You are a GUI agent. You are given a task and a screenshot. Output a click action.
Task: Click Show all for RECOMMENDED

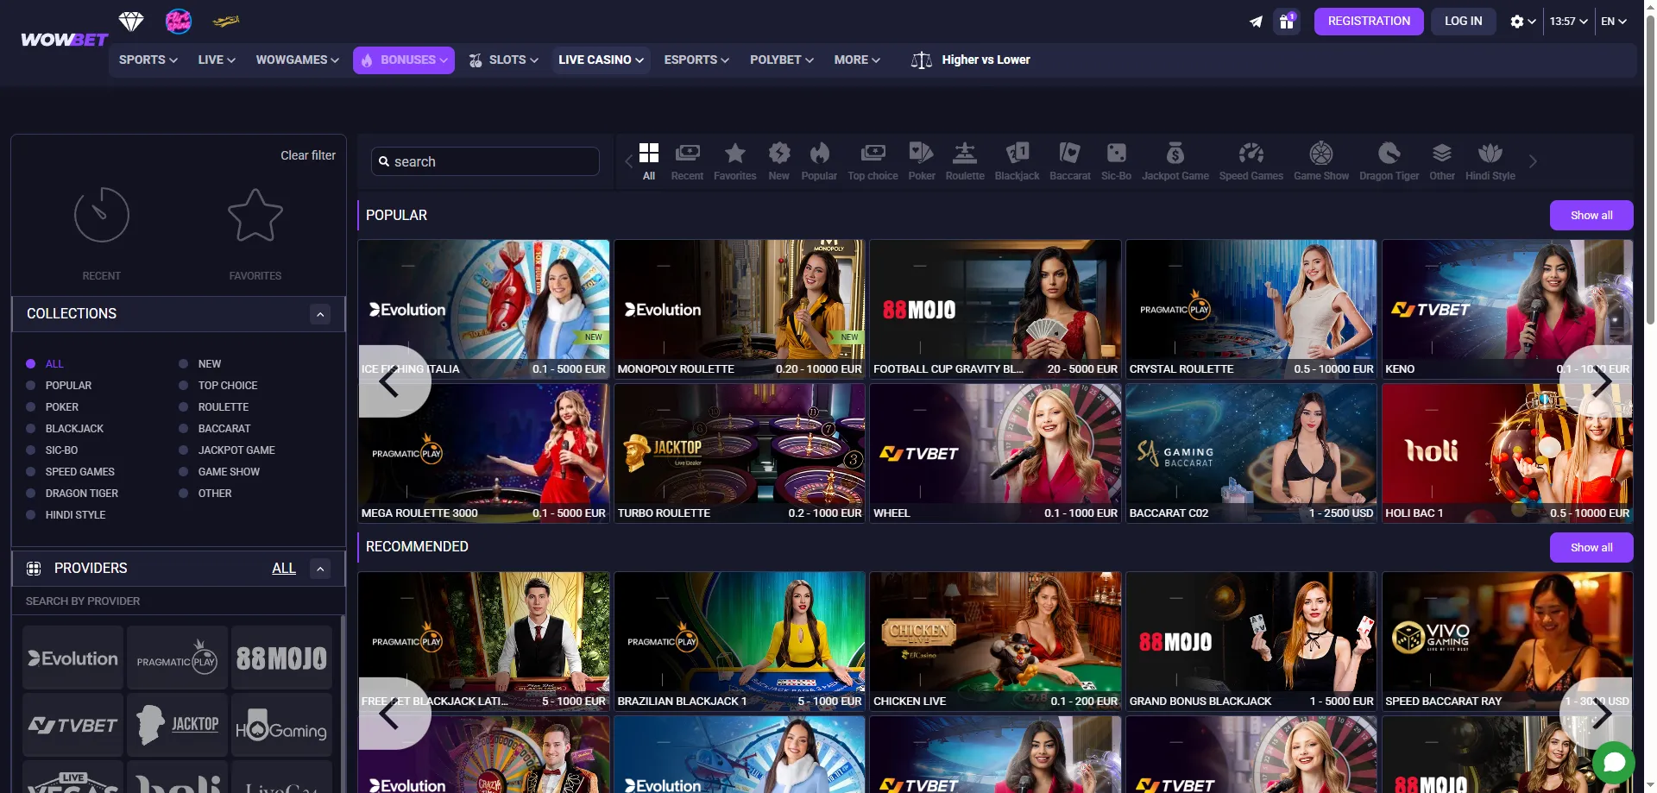coord(1591,548)
